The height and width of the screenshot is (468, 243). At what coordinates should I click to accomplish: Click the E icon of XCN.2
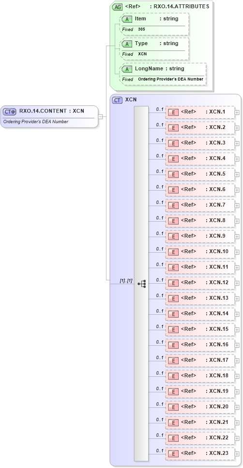coord(173,128)
